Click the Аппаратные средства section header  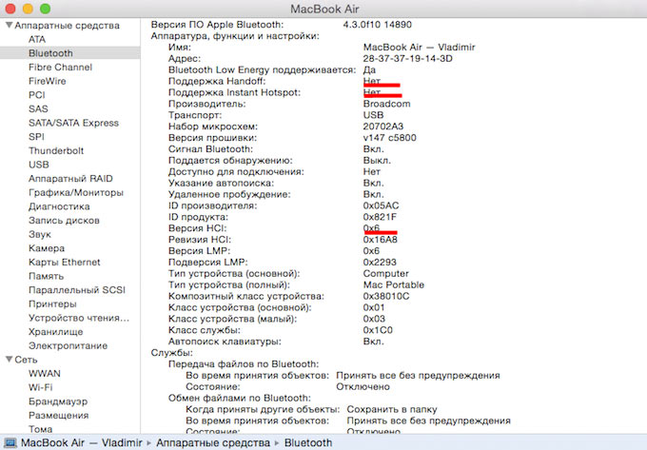(x=67, y=26)
